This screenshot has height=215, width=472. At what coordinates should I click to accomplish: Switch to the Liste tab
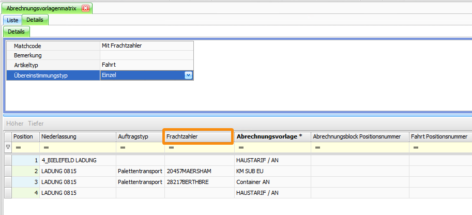(12, 20)
